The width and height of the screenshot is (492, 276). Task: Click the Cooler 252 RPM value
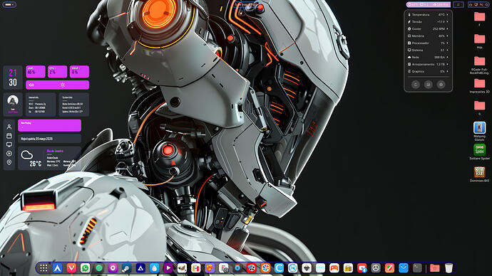tap(439, 28)
